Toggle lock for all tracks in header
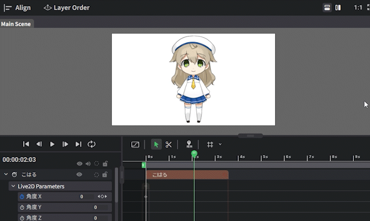 click(105, 164)
